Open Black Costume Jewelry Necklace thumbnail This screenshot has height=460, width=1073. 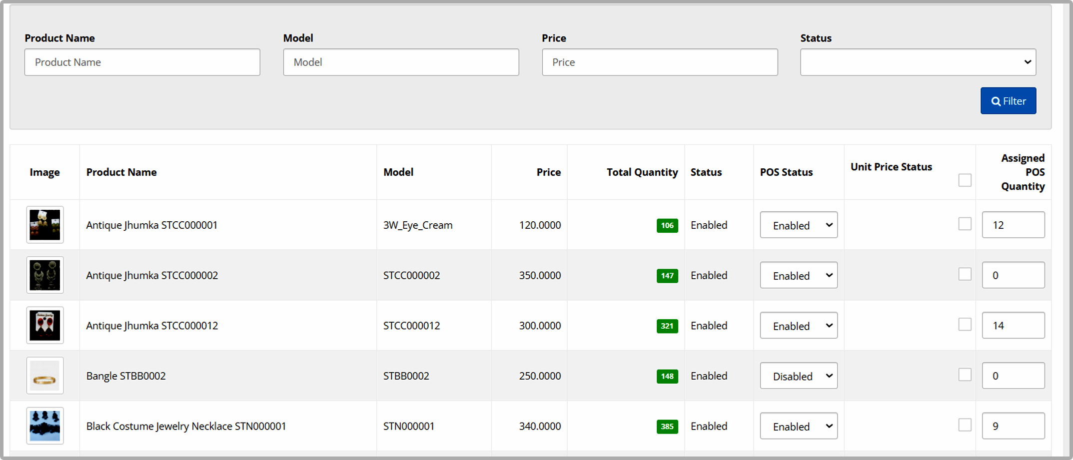coord(45,426)
